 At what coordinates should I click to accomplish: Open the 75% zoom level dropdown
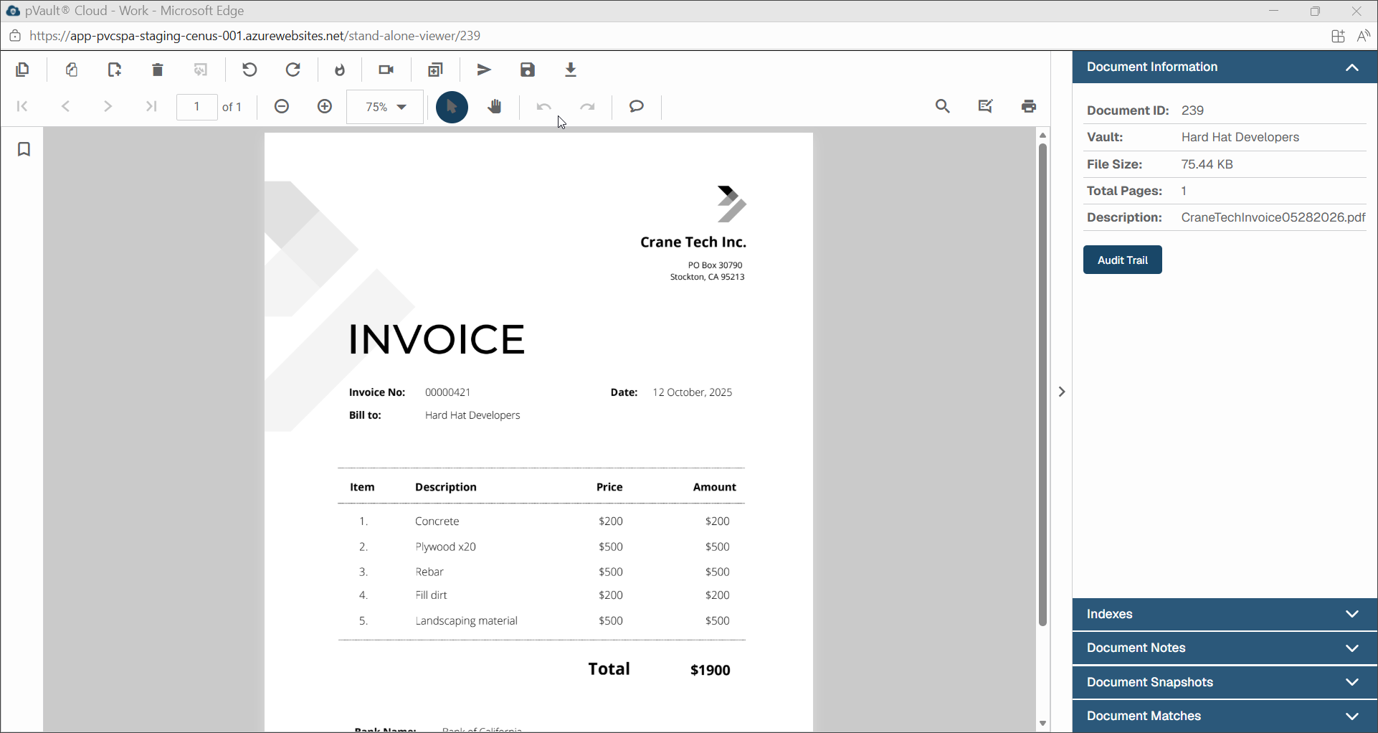[385, 107]
